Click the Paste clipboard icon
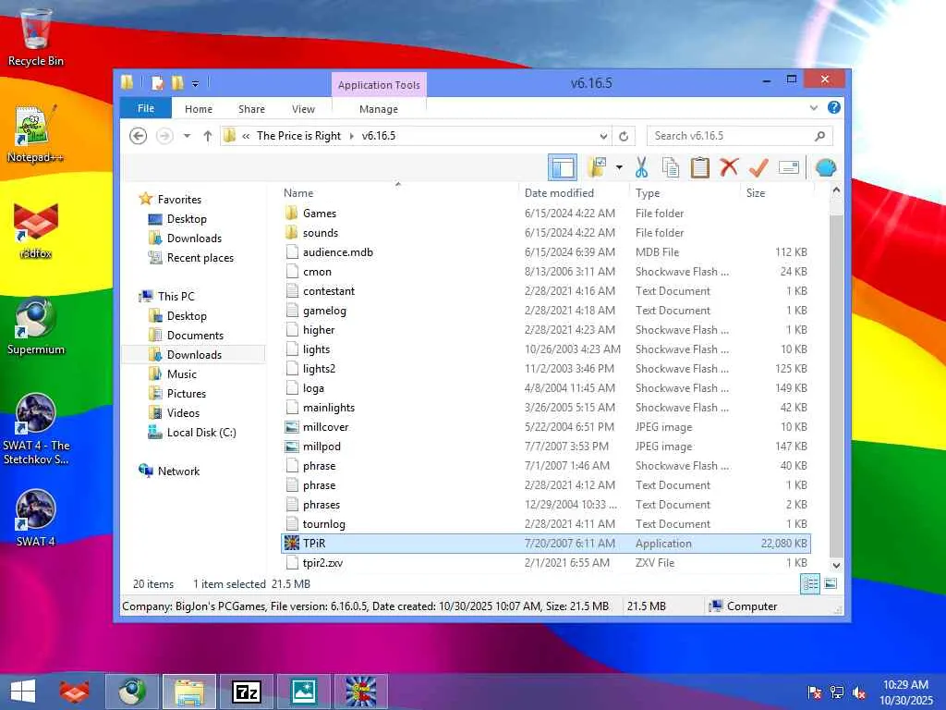This screenshot has width=946, height=710. (x=699, y=167)
